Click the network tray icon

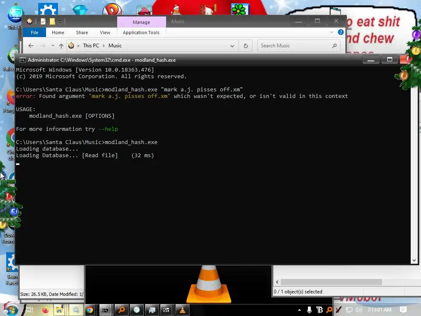349,310
